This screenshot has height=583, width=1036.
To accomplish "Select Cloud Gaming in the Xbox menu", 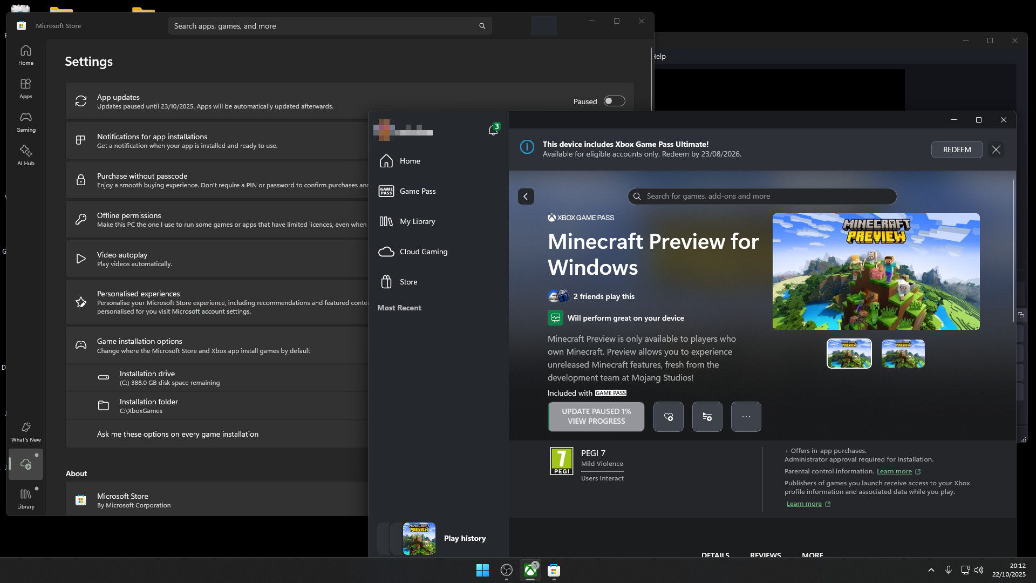I will tap(423, 252).
